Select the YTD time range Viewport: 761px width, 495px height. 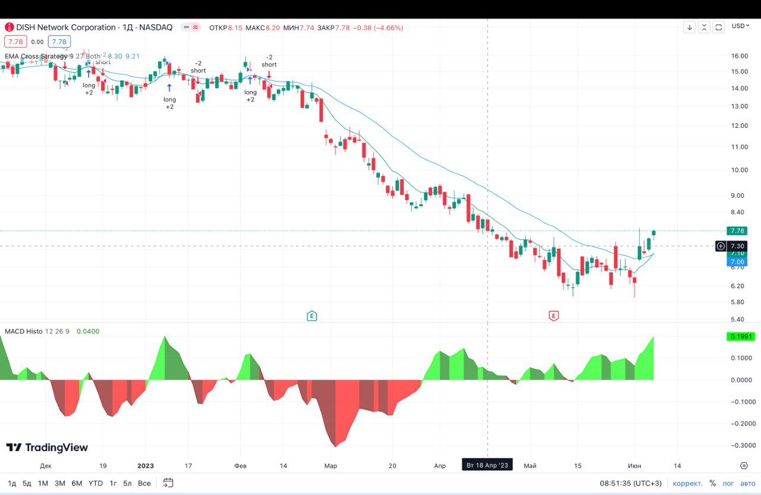[x=95, y=483]
